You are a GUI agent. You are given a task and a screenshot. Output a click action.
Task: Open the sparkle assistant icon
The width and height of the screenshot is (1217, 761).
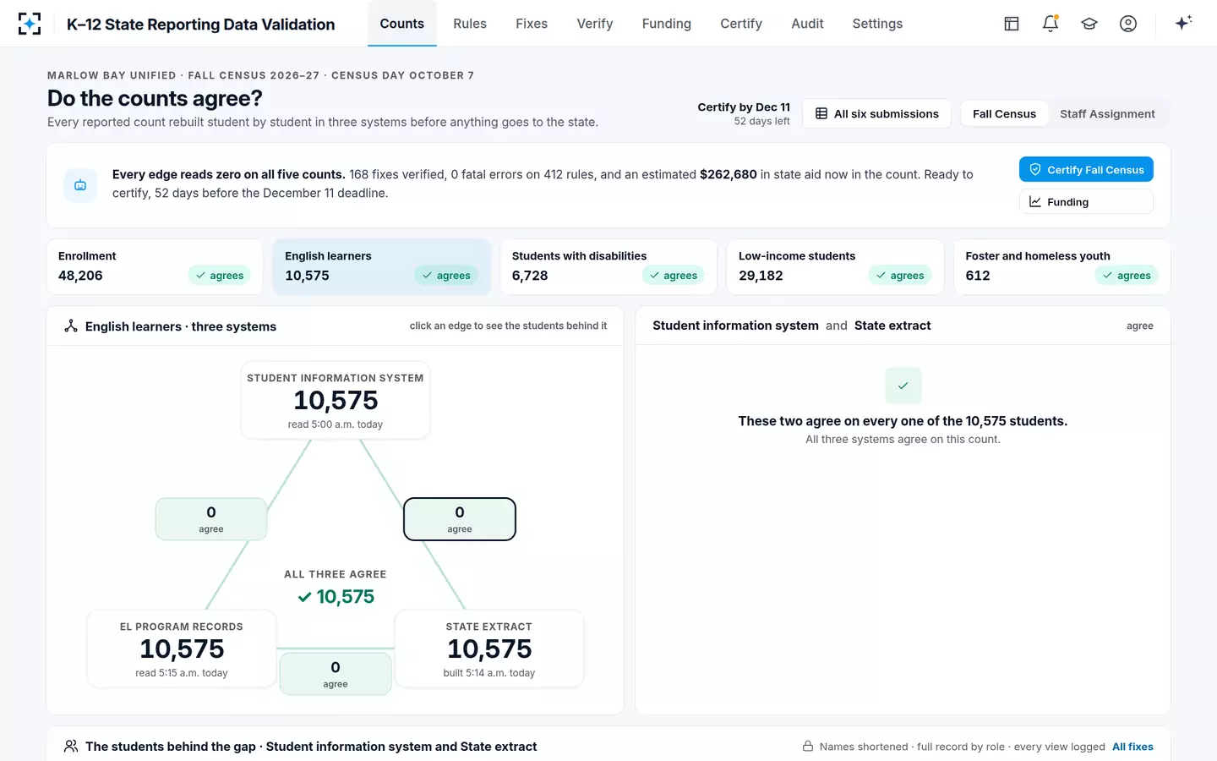1183,23
